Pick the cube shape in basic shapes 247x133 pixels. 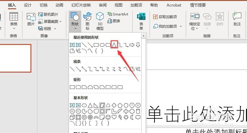pos(72,117)
